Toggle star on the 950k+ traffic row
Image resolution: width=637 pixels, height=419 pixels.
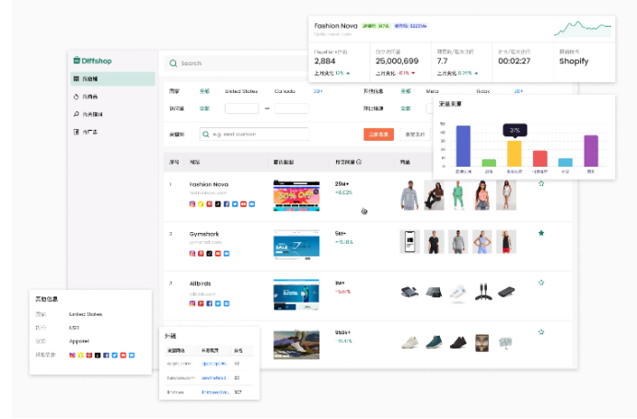pos(541,332)
